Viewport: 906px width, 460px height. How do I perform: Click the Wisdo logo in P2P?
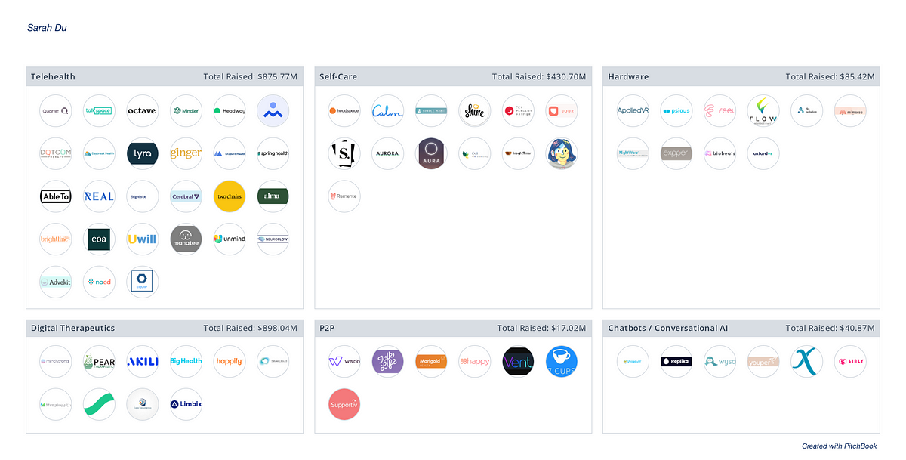coord(344,361)
